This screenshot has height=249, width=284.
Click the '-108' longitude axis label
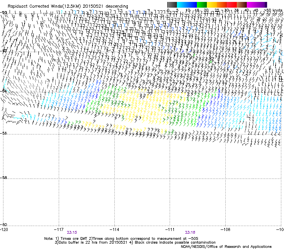click(x=226, y=229)
